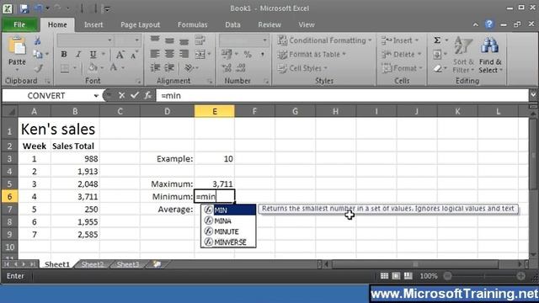Viewport: 539px width, 303px height.
Task: Open the font size dropdown
Action: (x=136, y=40)
